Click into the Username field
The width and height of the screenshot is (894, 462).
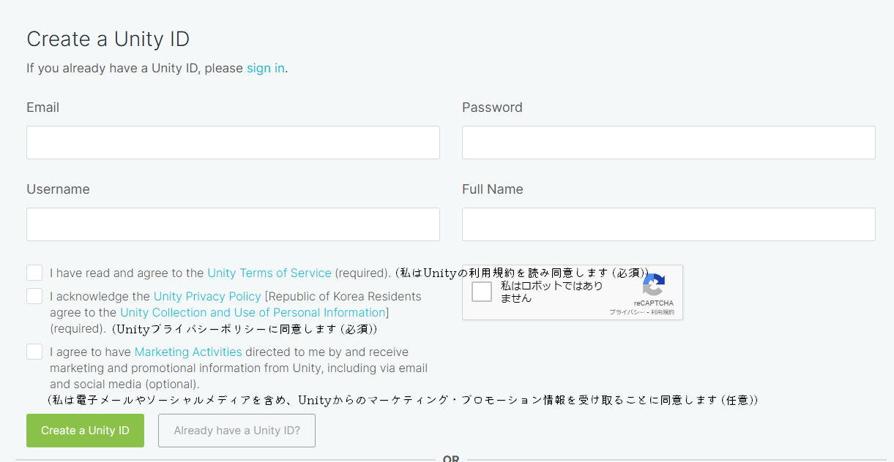click(233, 224)
